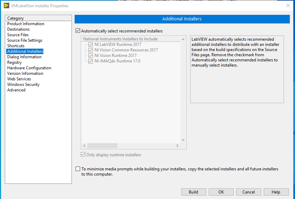The height and width of the screenshot is (199, 295).
Task: Click the Additional Installers blue title banner
Action: point(182,19)
